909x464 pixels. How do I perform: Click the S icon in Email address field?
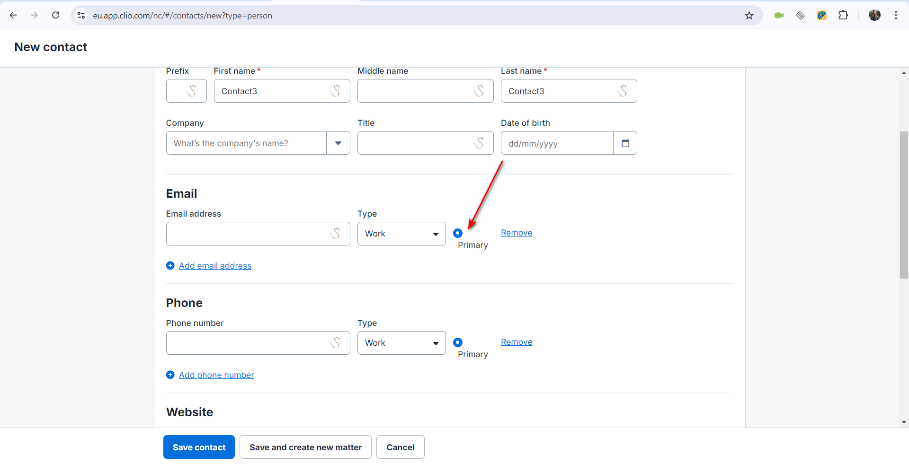(336, 233)
